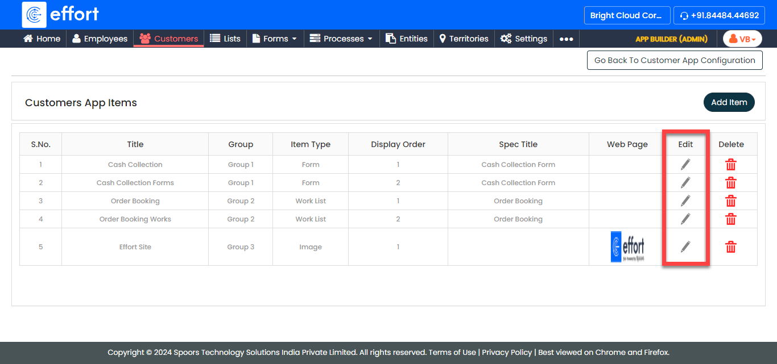Open the Territories menu item
The image size is (777, 364).
[x=464, y=39]
